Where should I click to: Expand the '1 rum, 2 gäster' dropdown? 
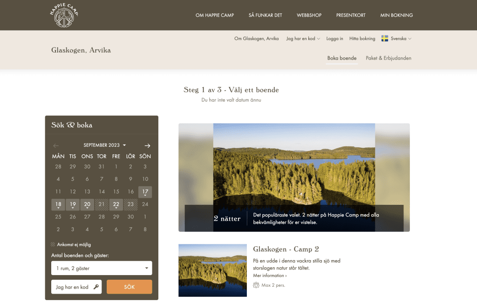pos(102,268)
